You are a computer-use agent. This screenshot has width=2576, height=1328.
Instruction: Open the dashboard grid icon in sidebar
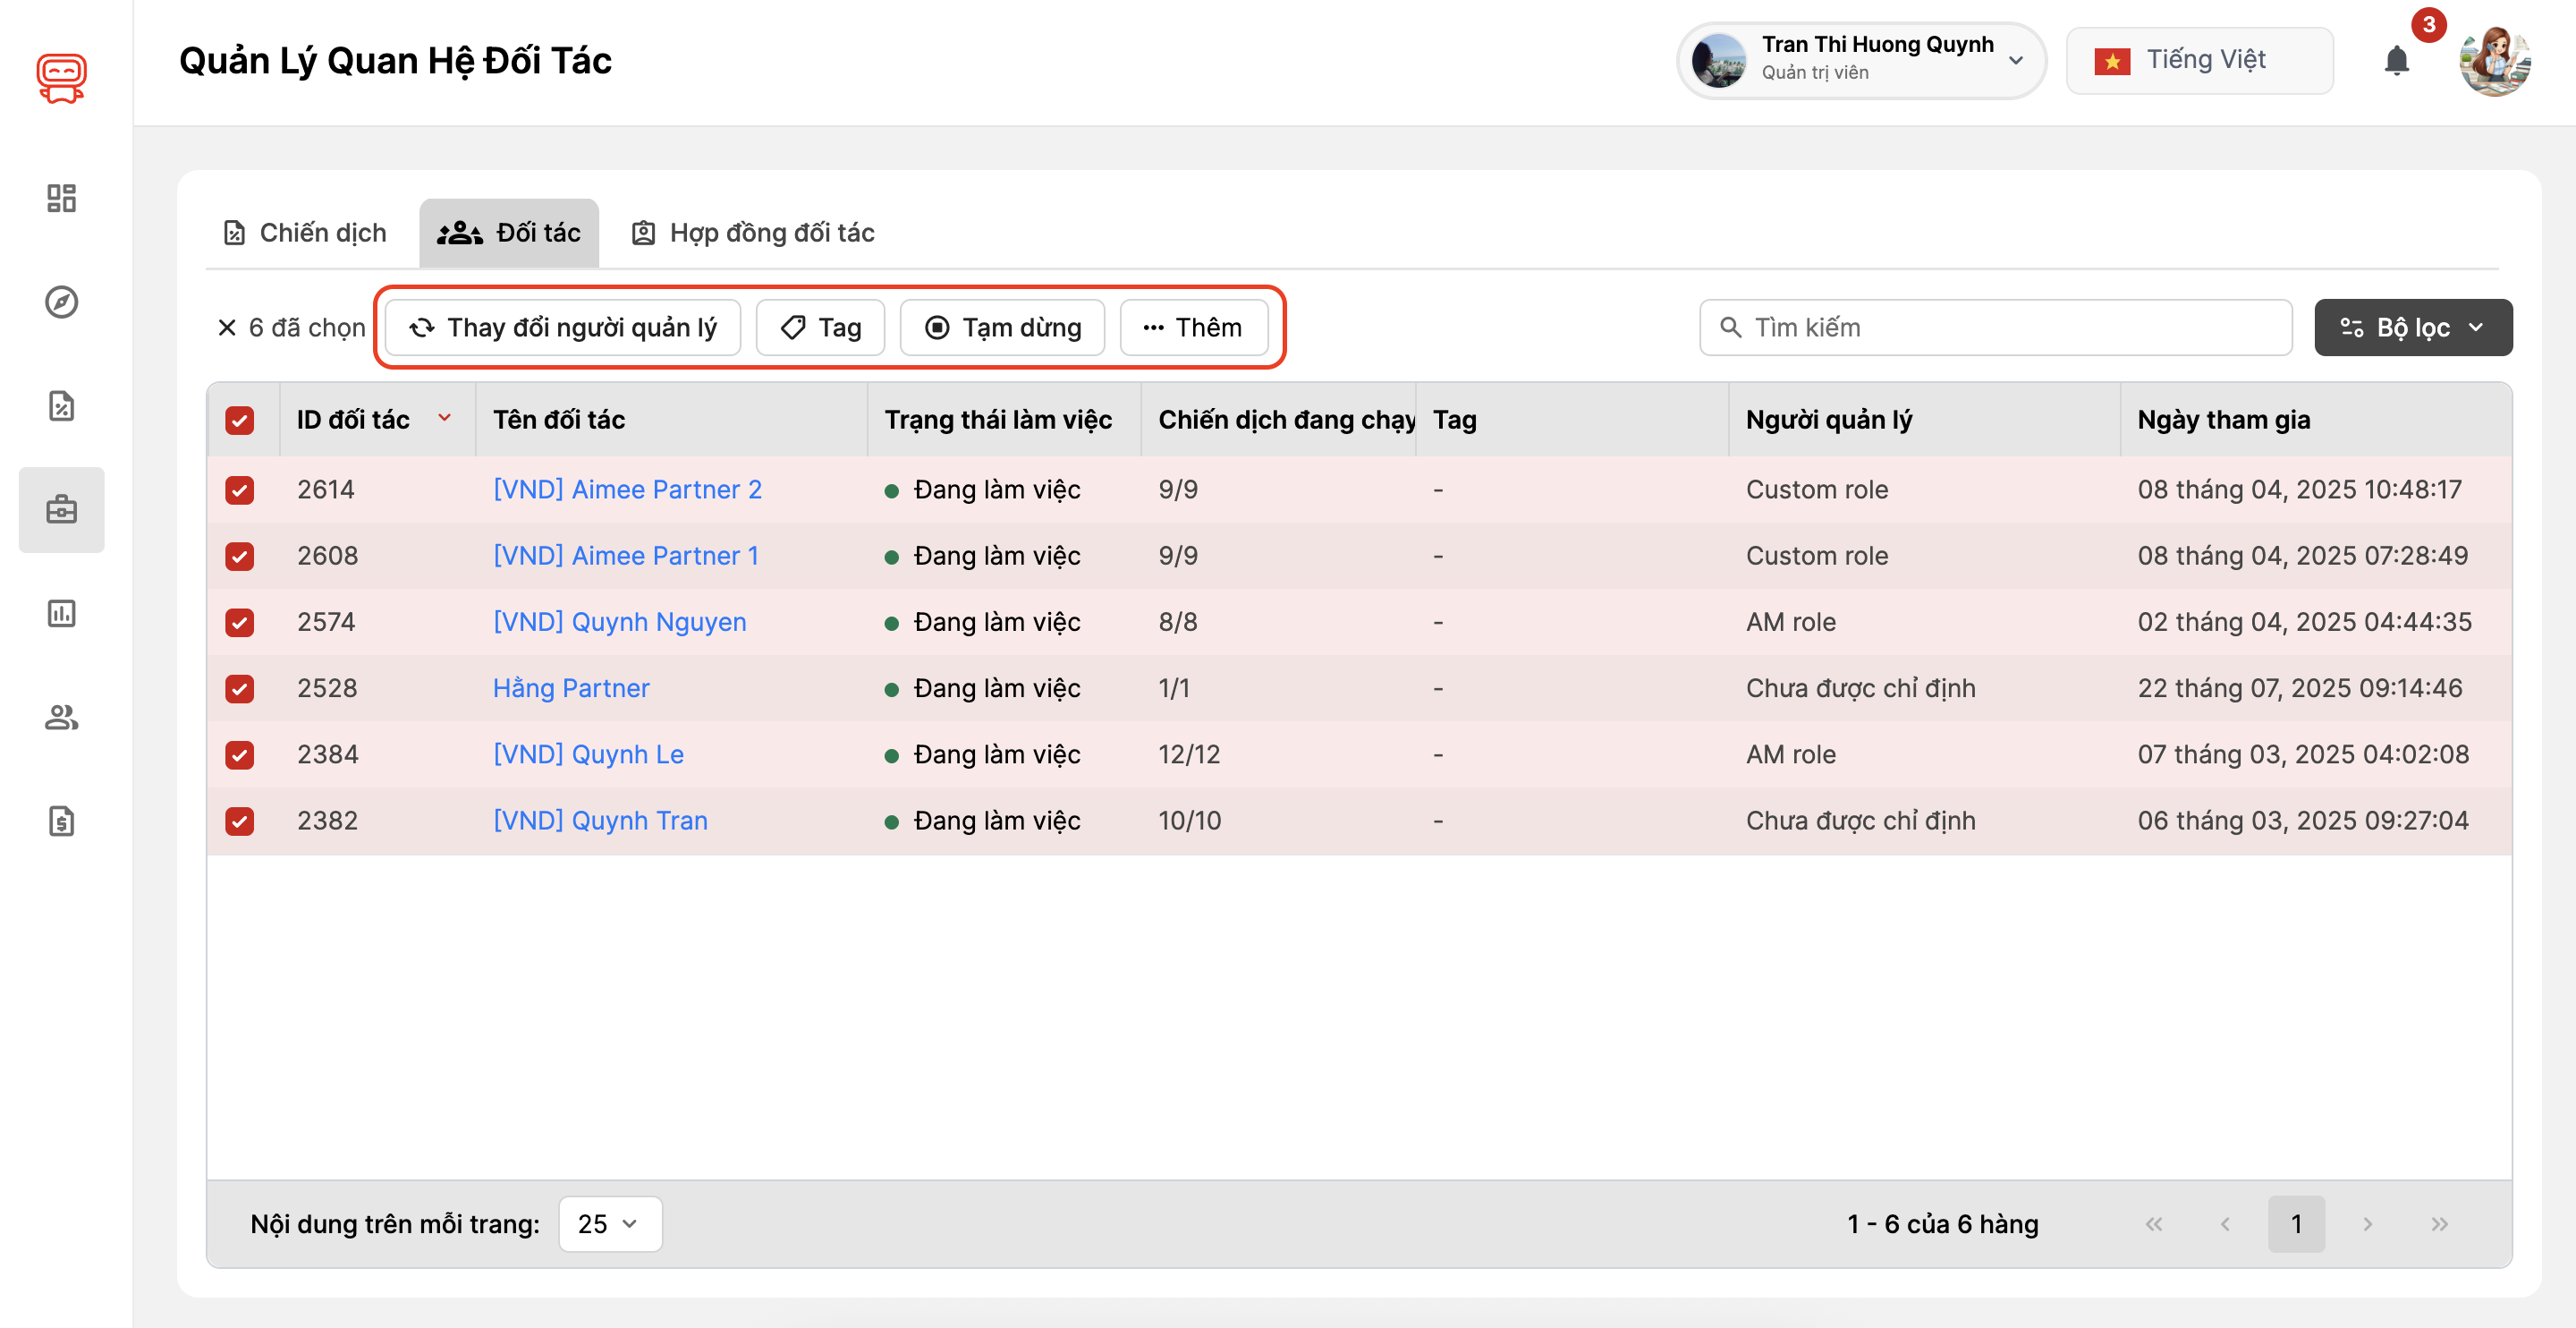(61, 198)
